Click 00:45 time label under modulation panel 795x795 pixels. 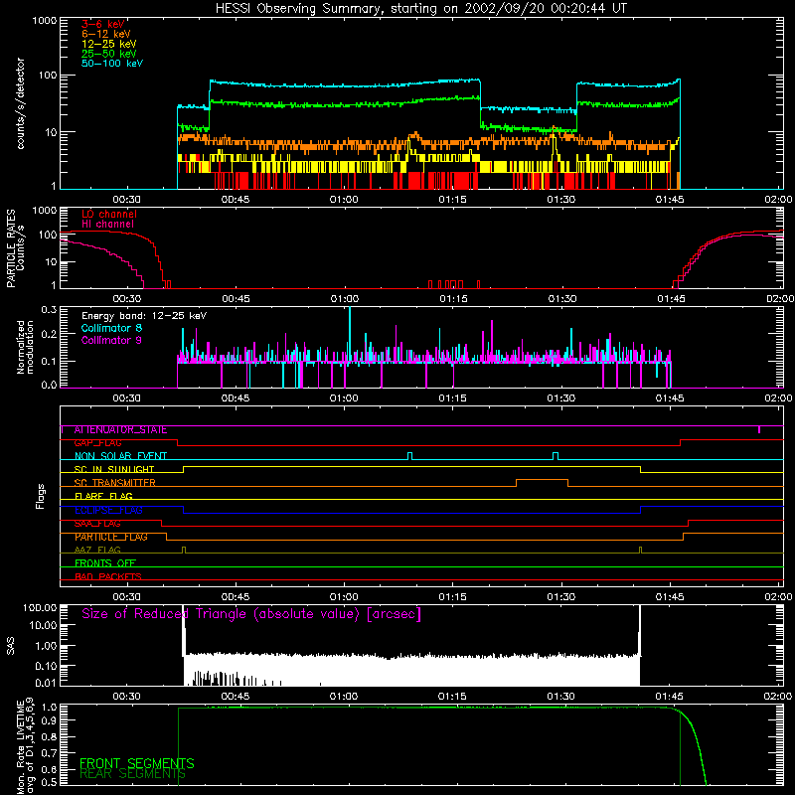pos(236,398)
